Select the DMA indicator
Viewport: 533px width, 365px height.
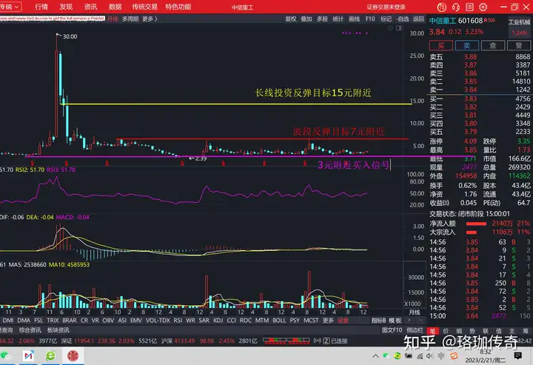point(24,320)
